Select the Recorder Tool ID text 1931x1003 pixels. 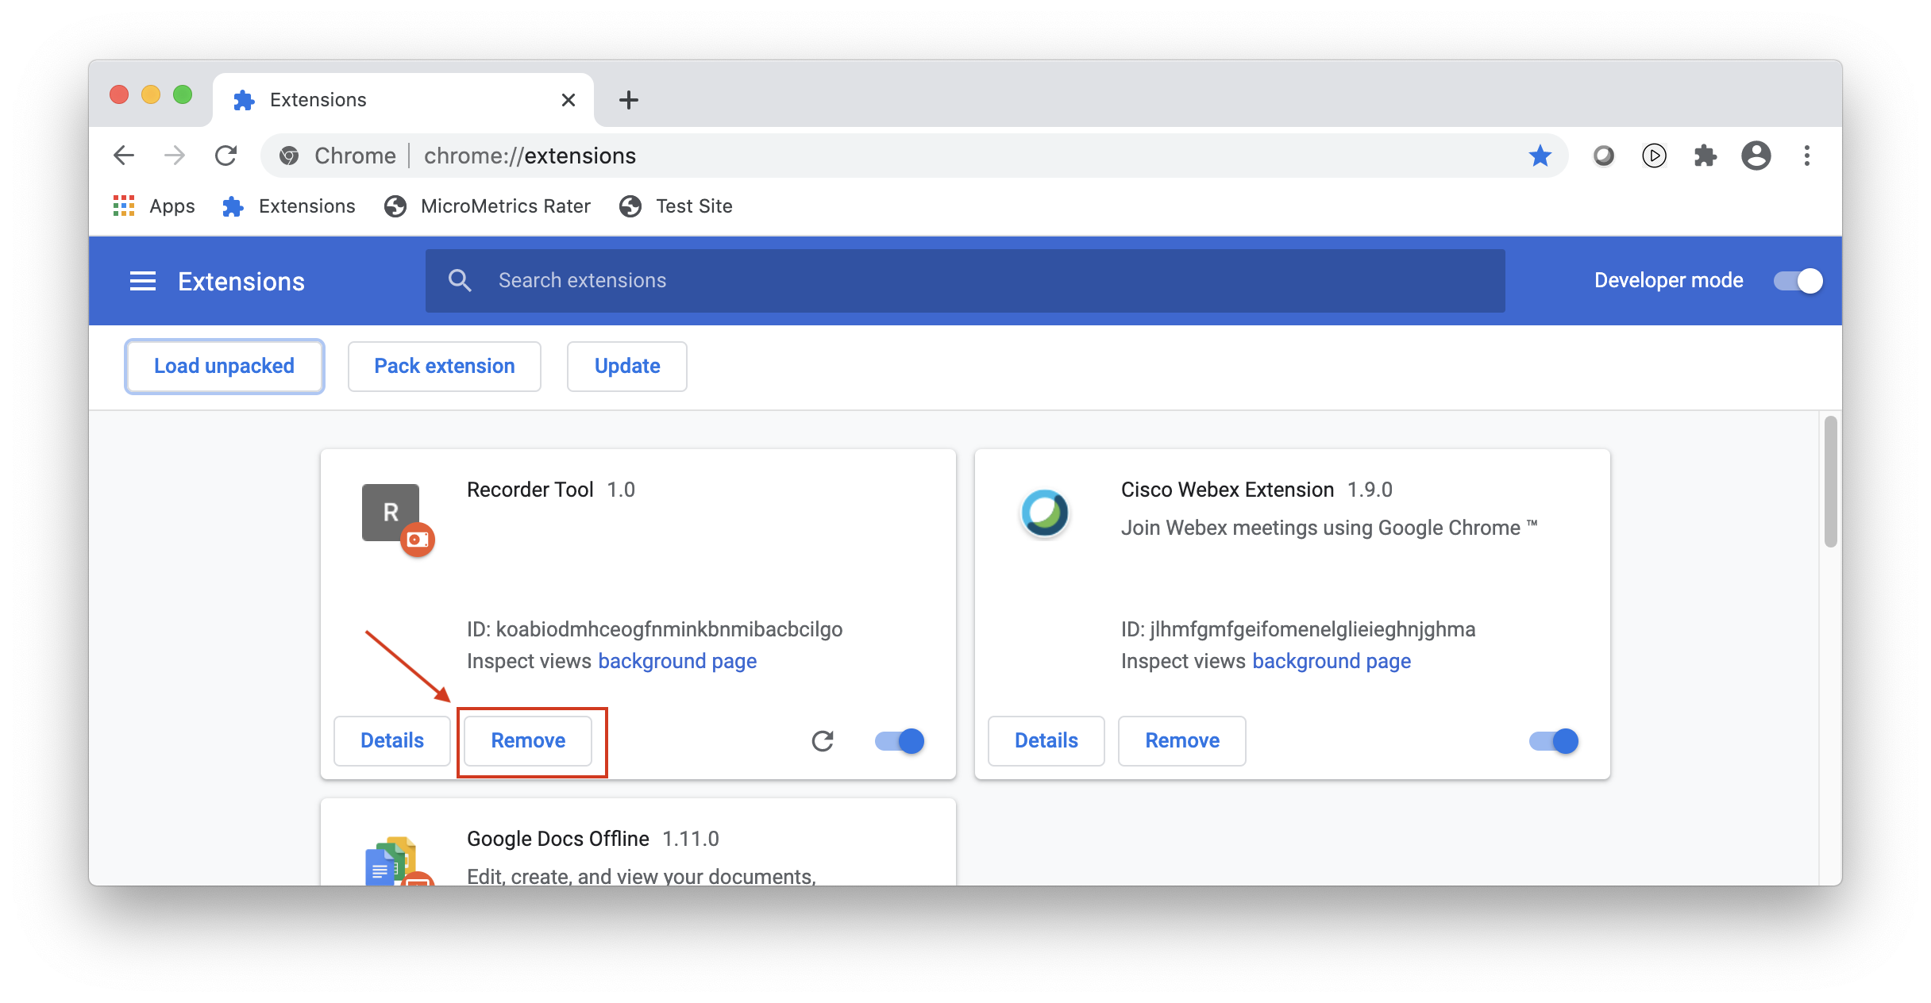(x=654, y=629)
